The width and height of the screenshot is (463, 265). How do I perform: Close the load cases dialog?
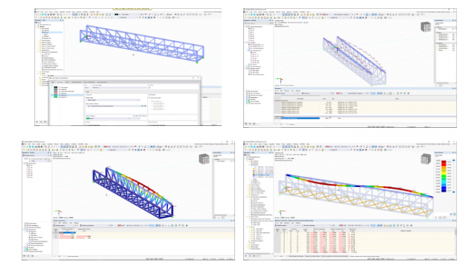(198, 78)
